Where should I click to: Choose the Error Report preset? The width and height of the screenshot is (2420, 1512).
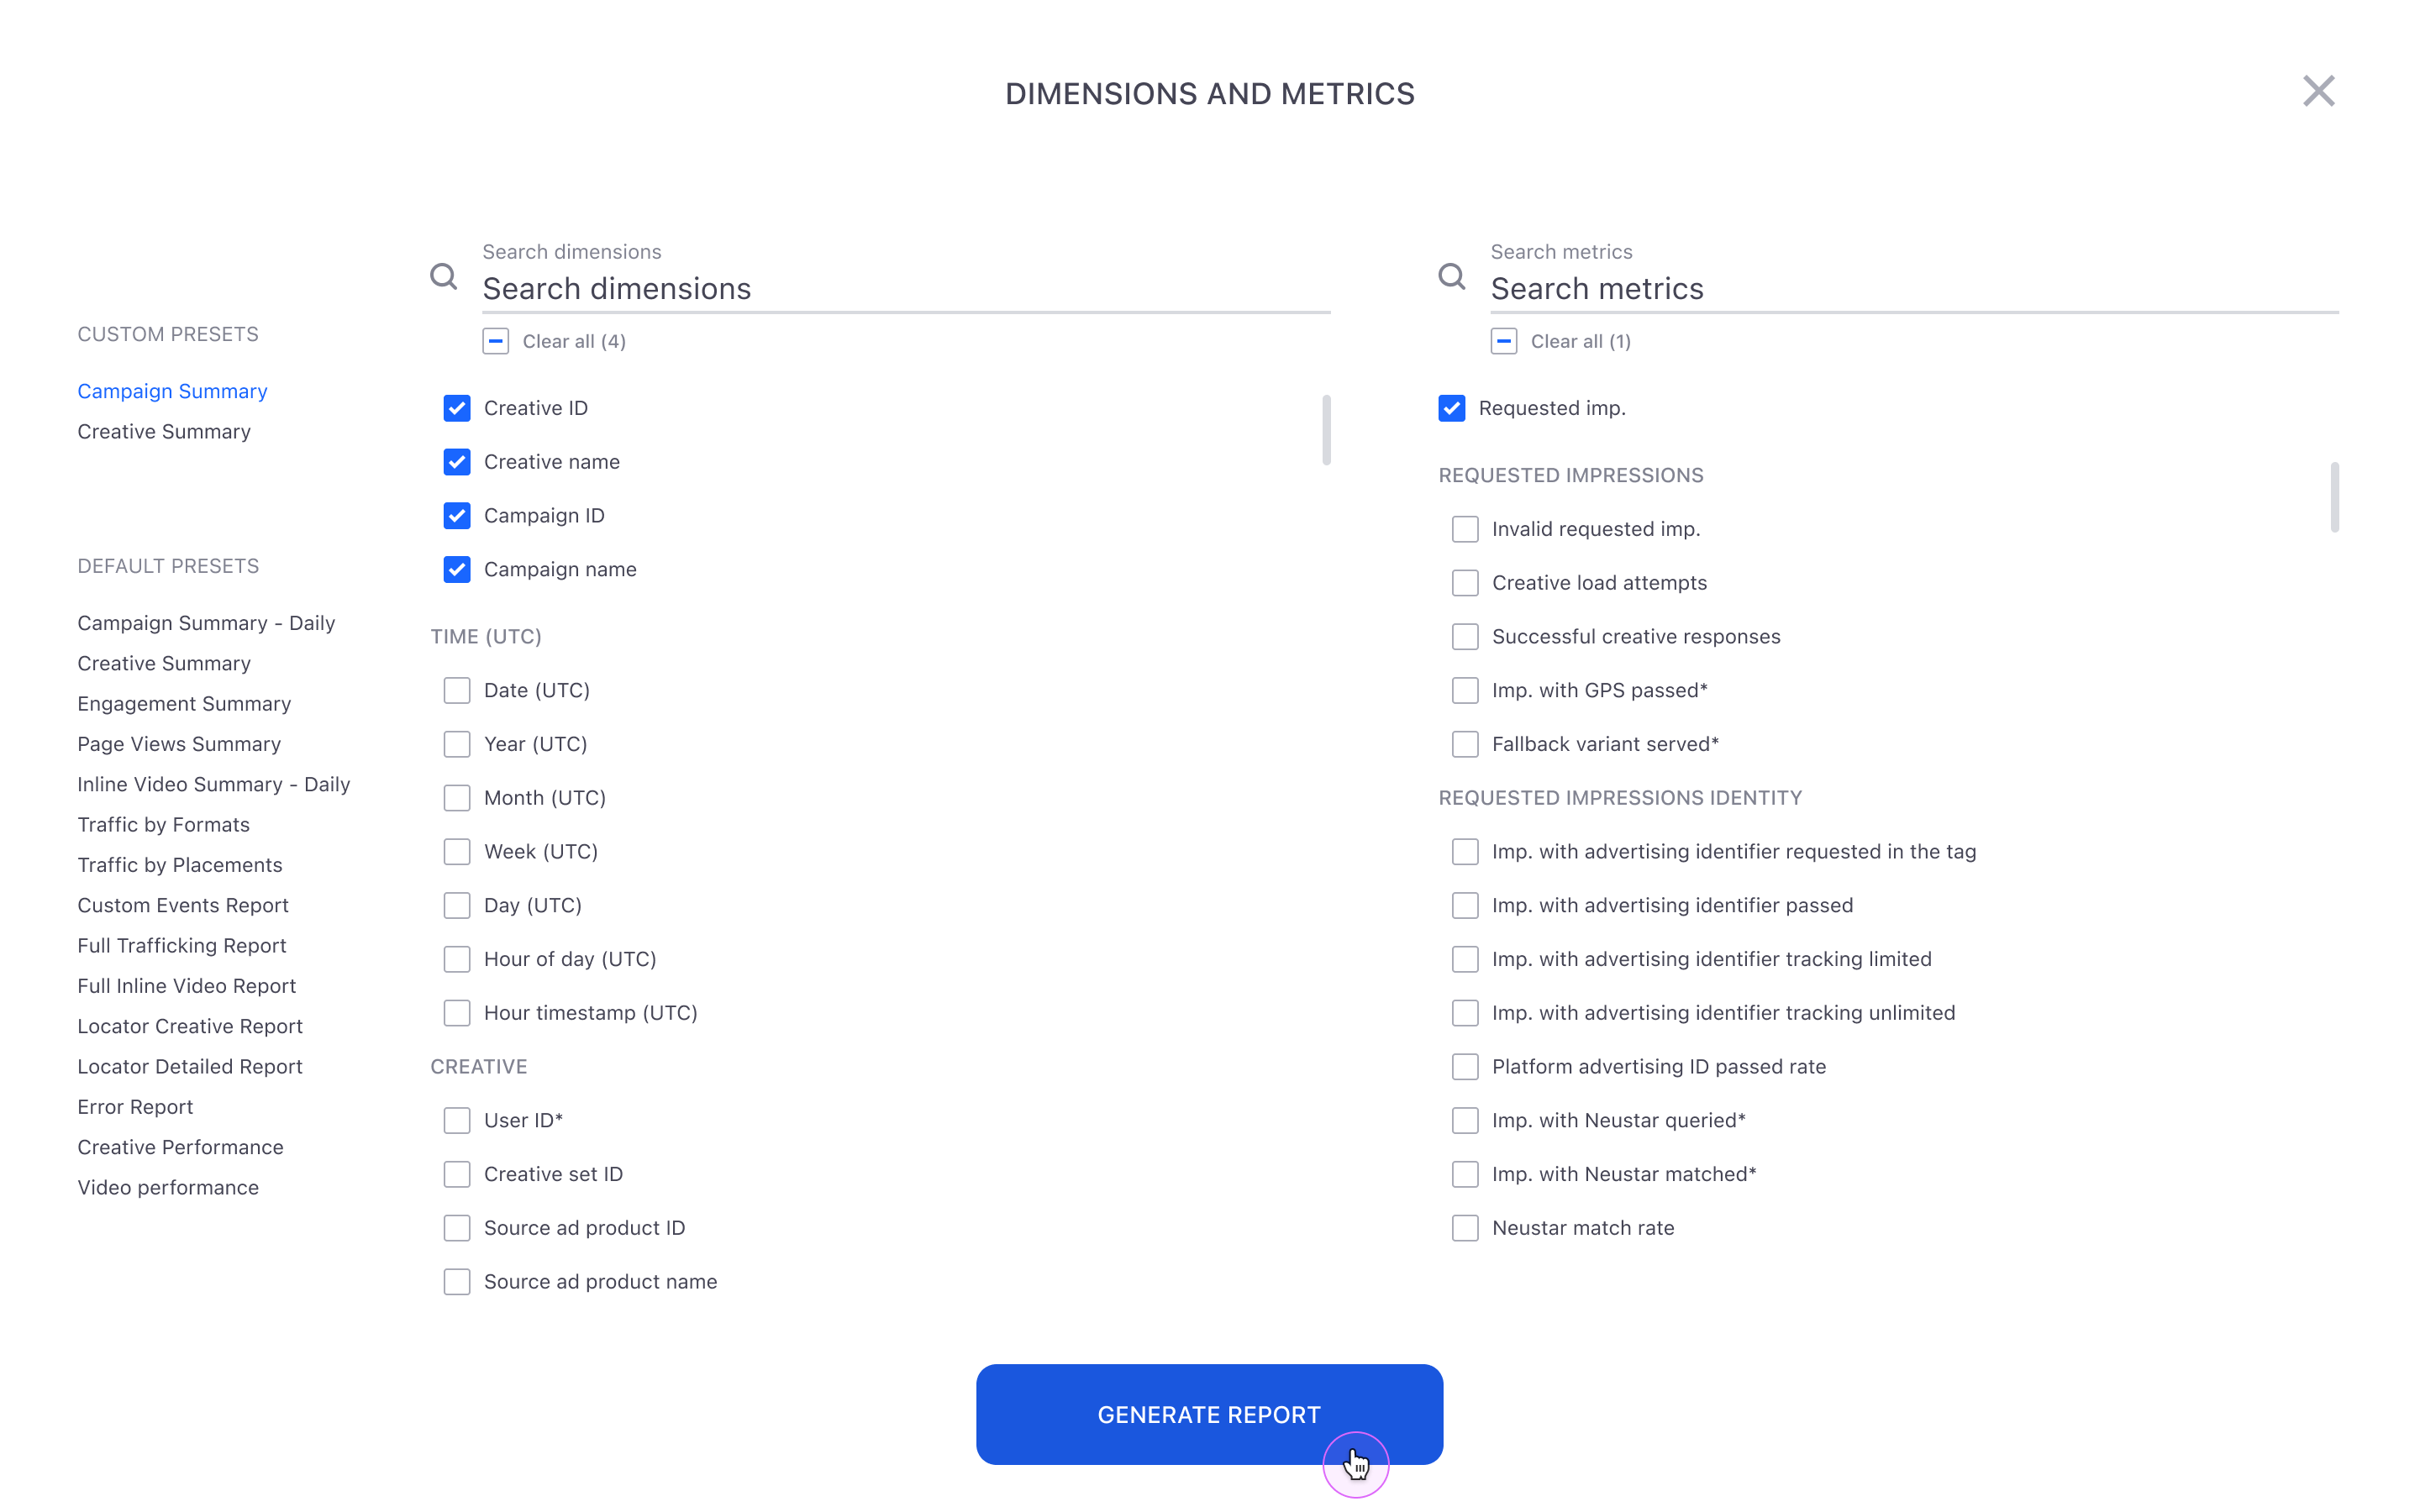(x=135, y=1107)
